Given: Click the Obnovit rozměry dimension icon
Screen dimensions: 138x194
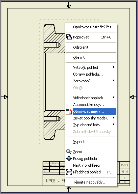Looking at the screenshot, I should point(69,111).
